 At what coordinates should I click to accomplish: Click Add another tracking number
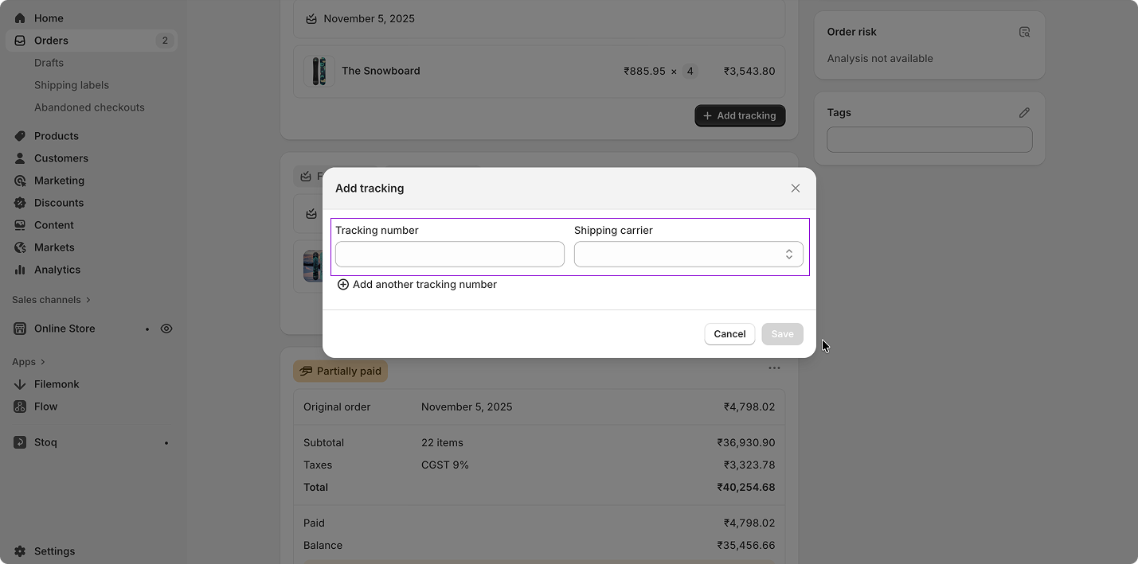pos(416,284)
